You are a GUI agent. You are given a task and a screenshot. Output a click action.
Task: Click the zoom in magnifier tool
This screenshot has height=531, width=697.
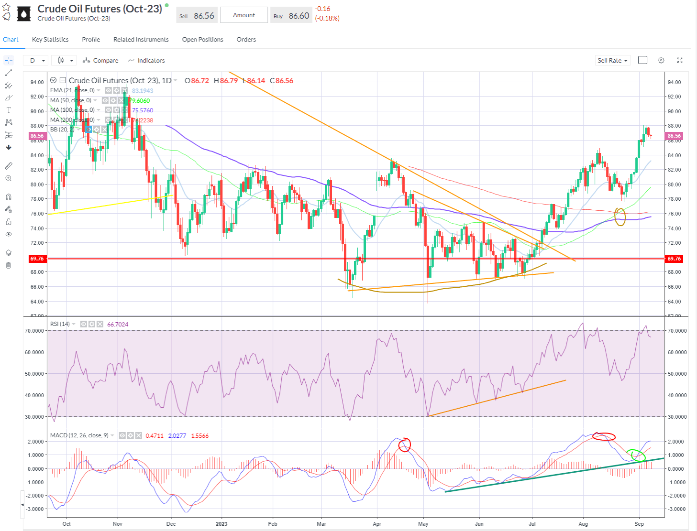point(9,178)
